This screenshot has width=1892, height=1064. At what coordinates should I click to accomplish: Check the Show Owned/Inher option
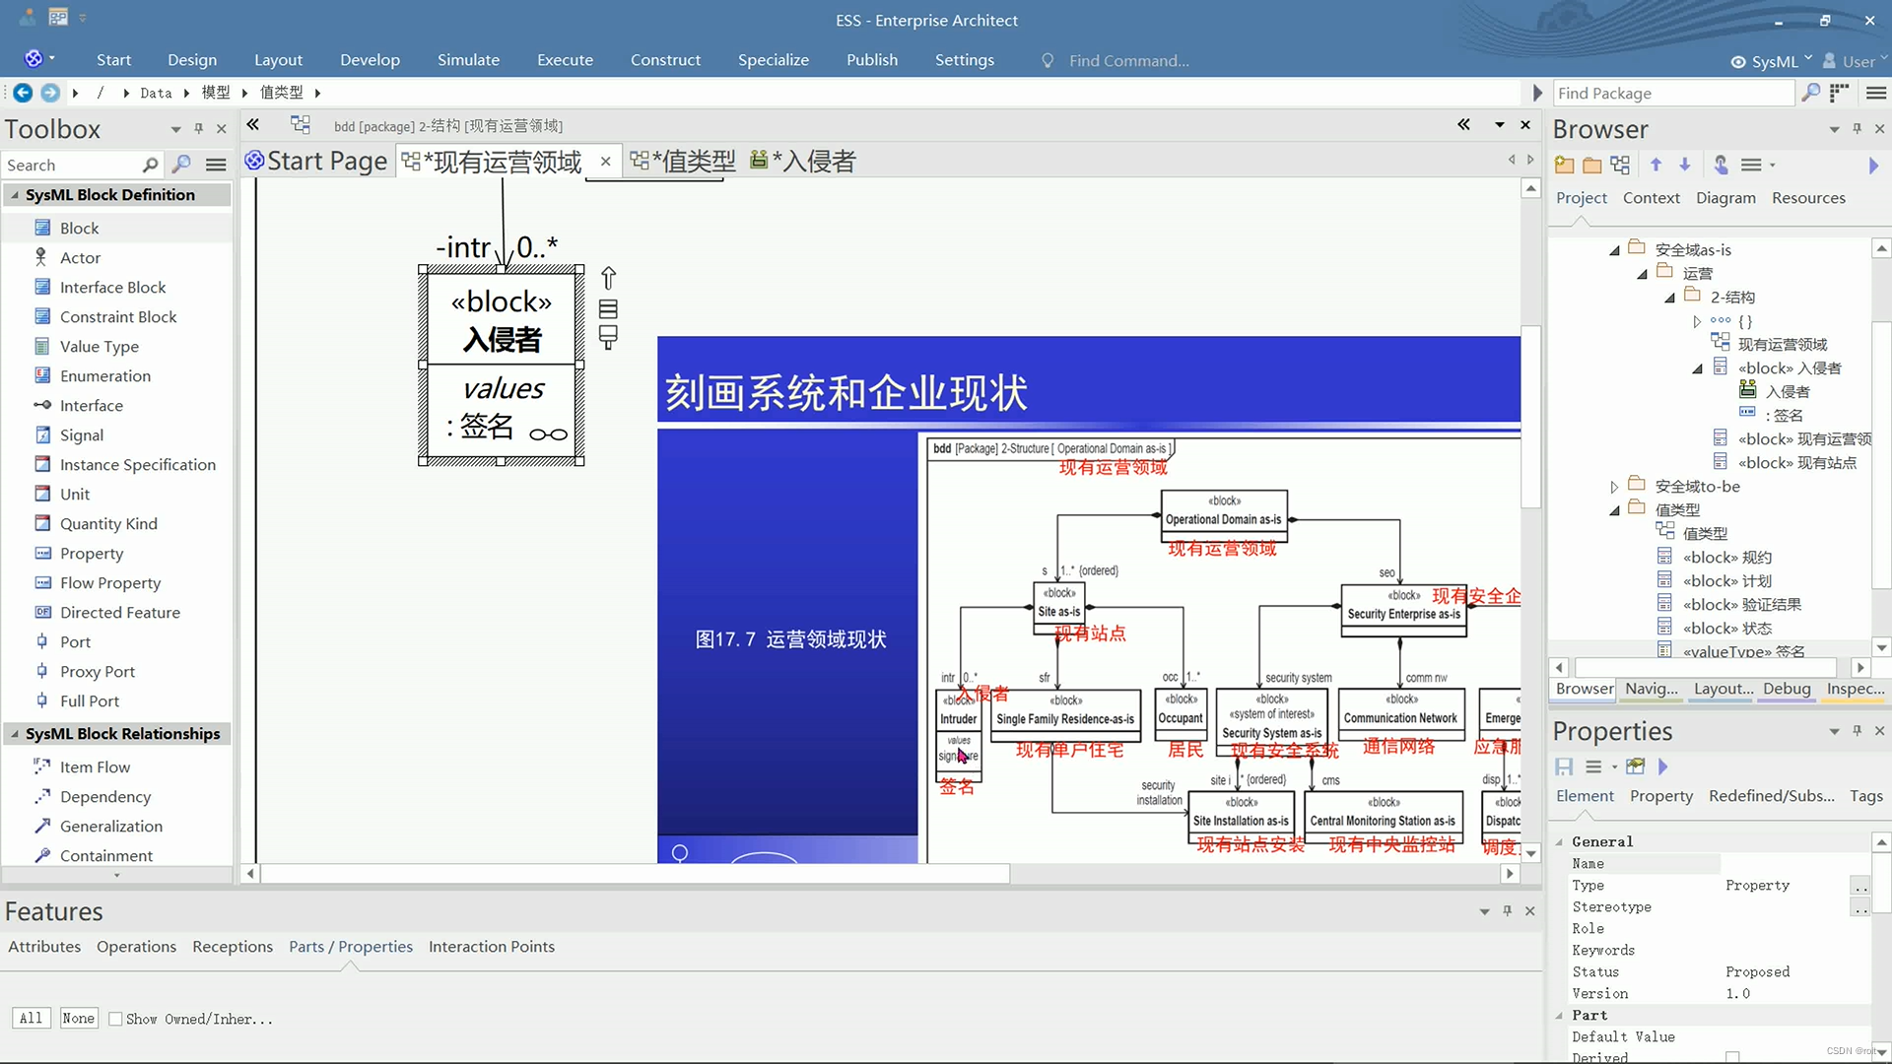point(115,1019)
